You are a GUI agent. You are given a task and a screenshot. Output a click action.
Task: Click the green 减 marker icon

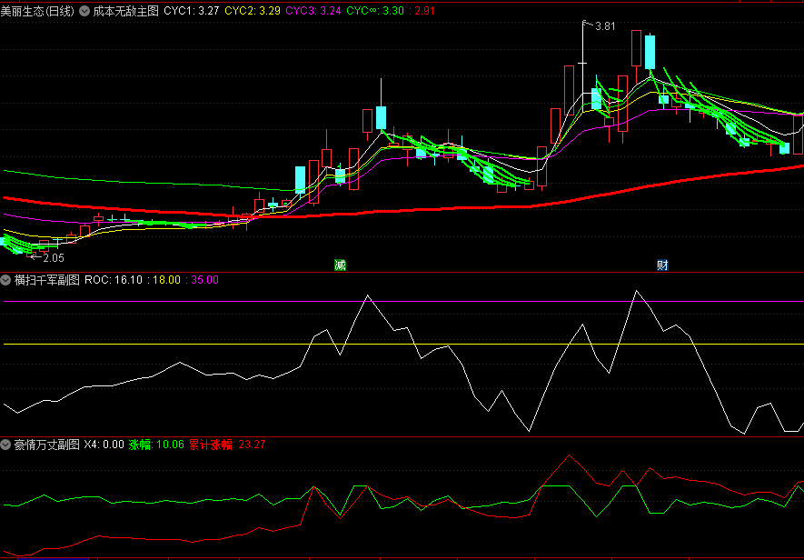pos(340,265)
